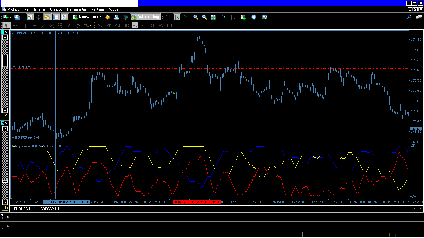The height and width of the screenshot is (238, 424).
Task: Click the upper left panel scrollbar thumb
Action: [x=5, y=60]
